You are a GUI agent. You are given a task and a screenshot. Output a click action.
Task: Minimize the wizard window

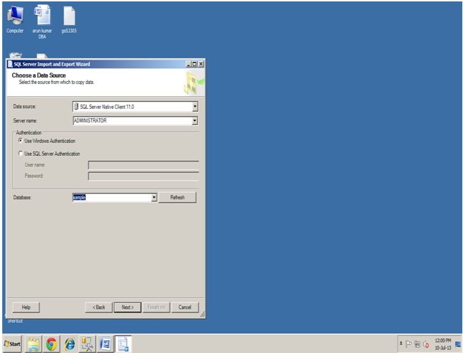pyautogui.click(x=188, y=64)
